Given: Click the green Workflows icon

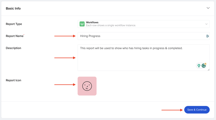Looking at the screenshot, I should click(82, 24).
